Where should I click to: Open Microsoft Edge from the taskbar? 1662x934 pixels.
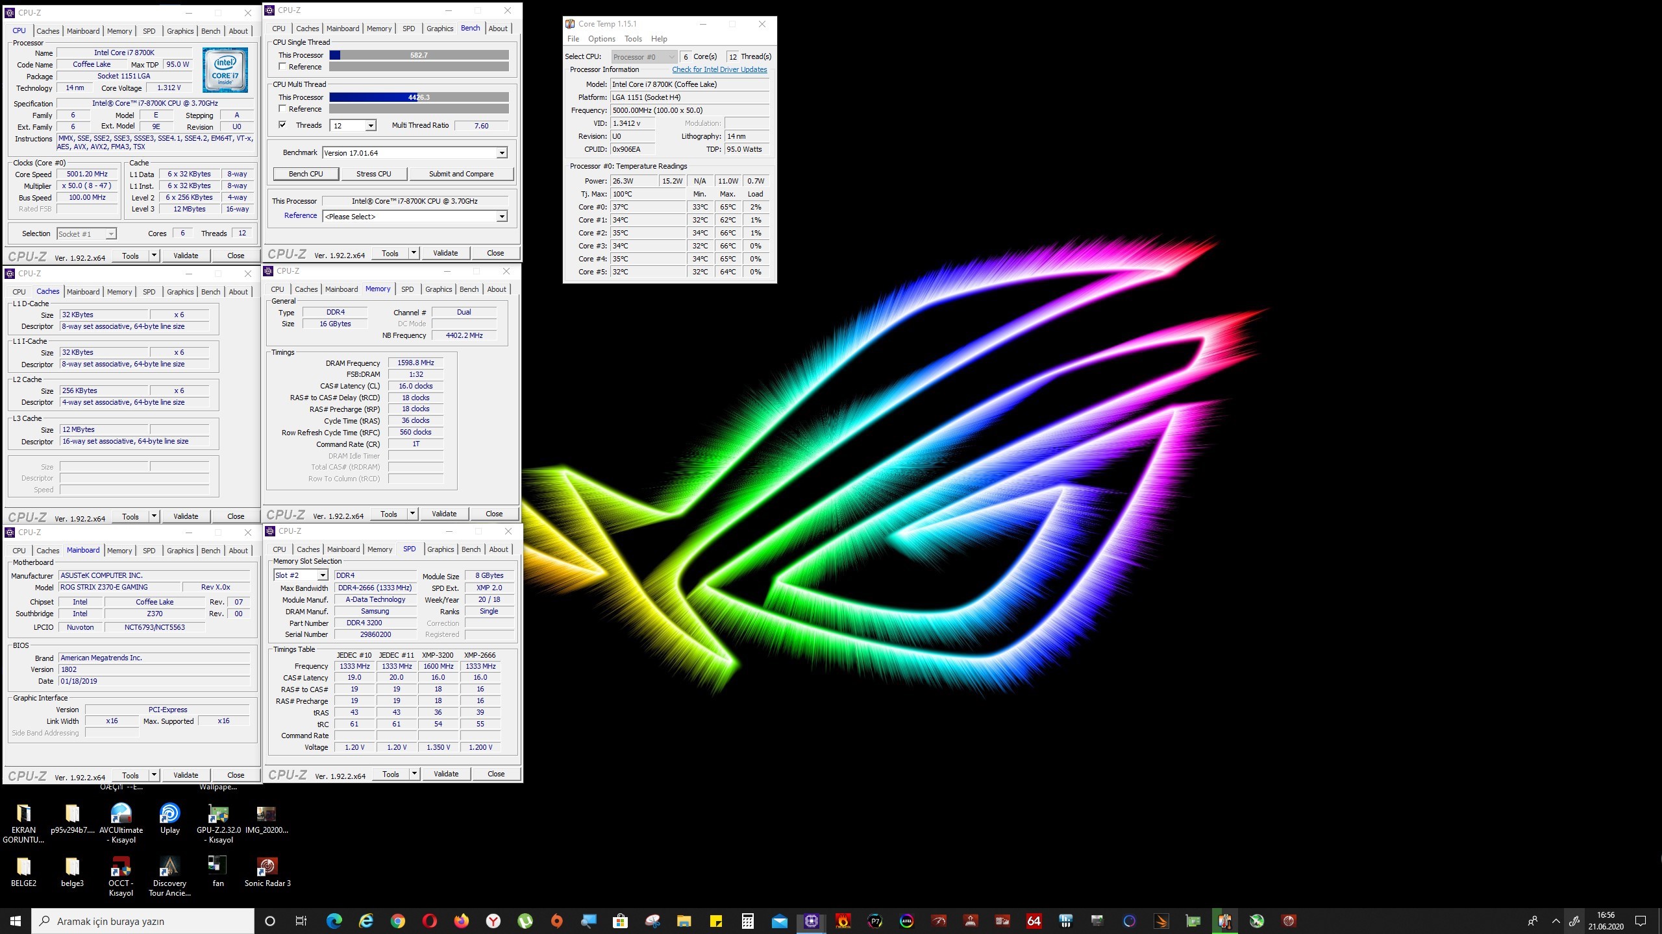pyautogui.click(x=334, y=920)
